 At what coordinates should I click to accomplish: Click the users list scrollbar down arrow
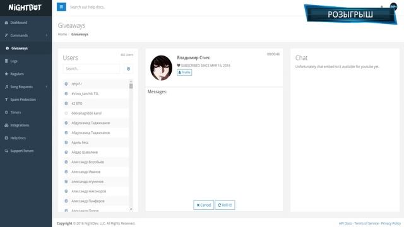pos(131,209)
